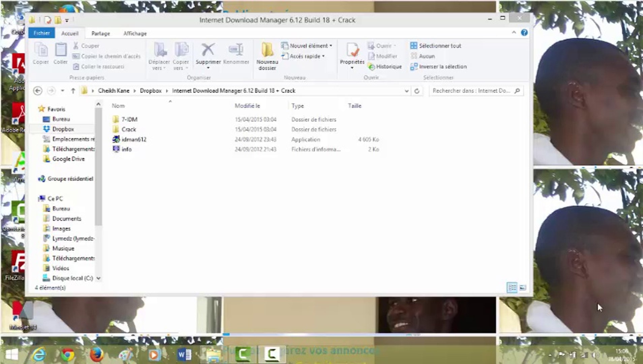Open Supprimer dropdown arrow below icon
Viewport: 643px width, 364px height.
pos(208,68)
